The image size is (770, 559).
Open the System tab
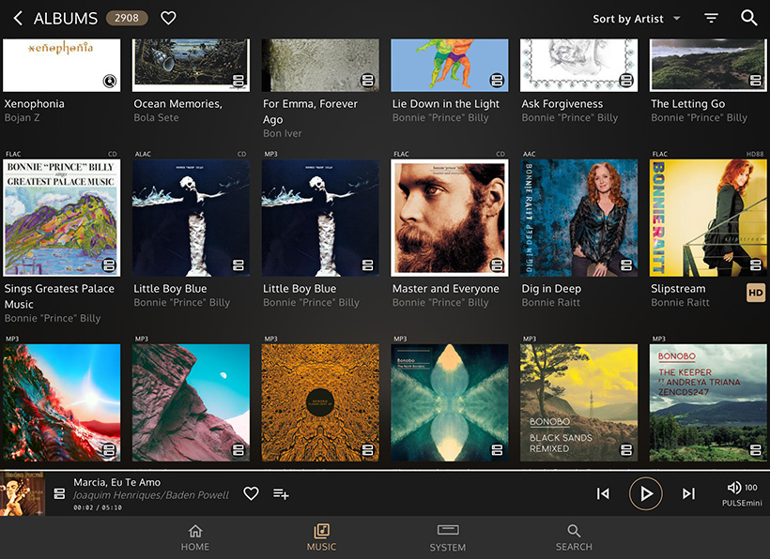pyautogui.click(x=447, y=537)
